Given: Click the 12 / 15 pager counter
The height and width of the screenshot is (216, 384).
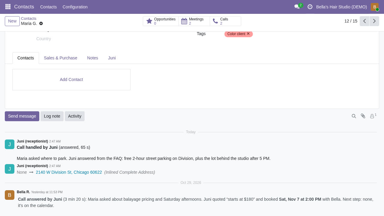Looking at the screenshot, I should (351, 21).
